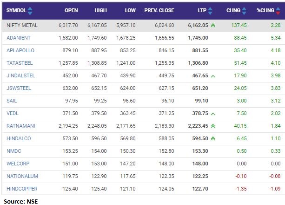Click the LOW column header
This screenshot has width=285, height=205.
131,10
